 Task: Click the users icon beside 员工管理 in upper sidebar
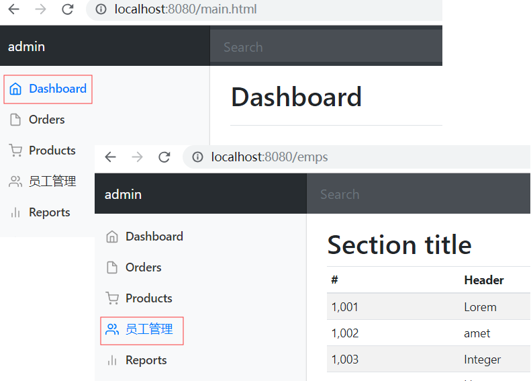[15, 181]
